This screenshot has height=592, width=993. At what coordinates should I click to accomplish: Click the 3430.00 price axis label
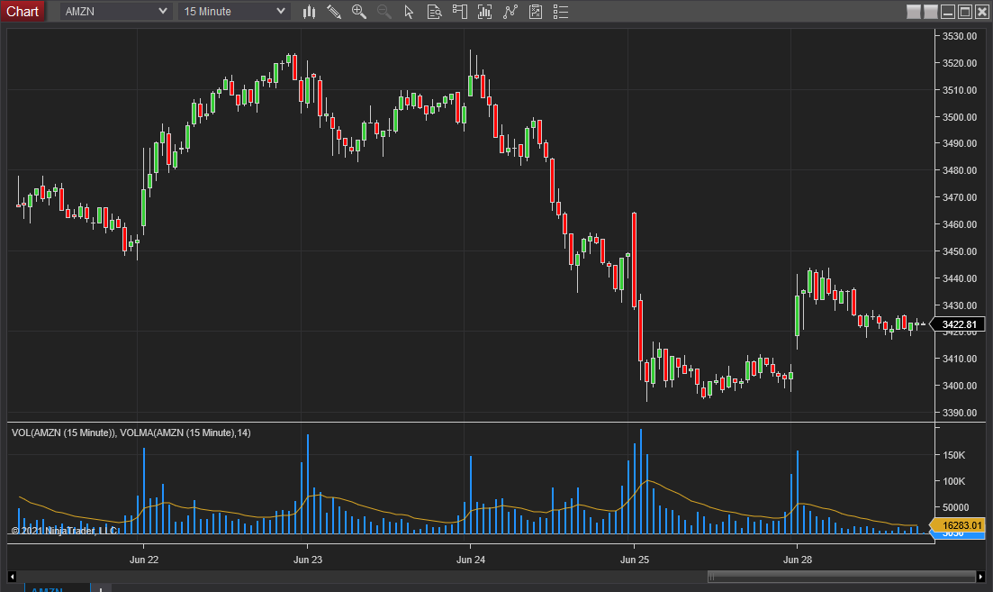[x=960, y=305]
